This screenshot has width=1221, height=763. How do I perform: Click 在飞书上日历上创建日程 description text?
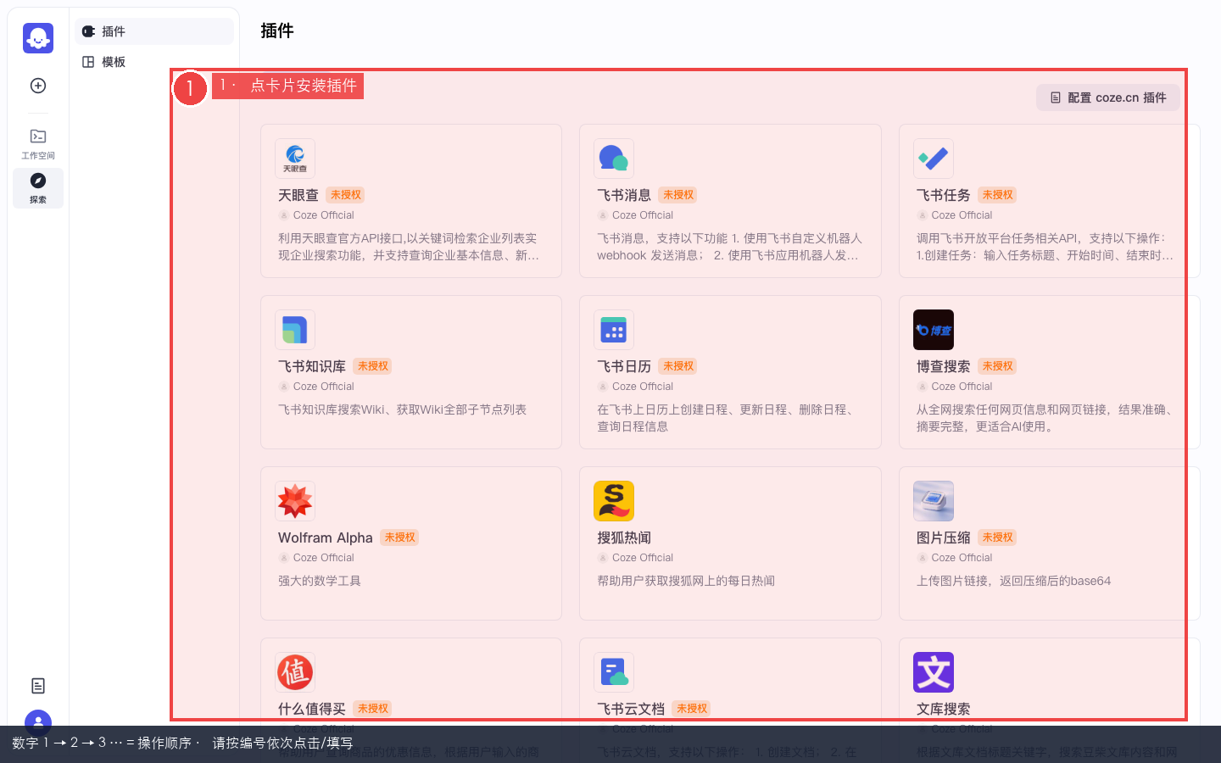(x=727, y=418)
